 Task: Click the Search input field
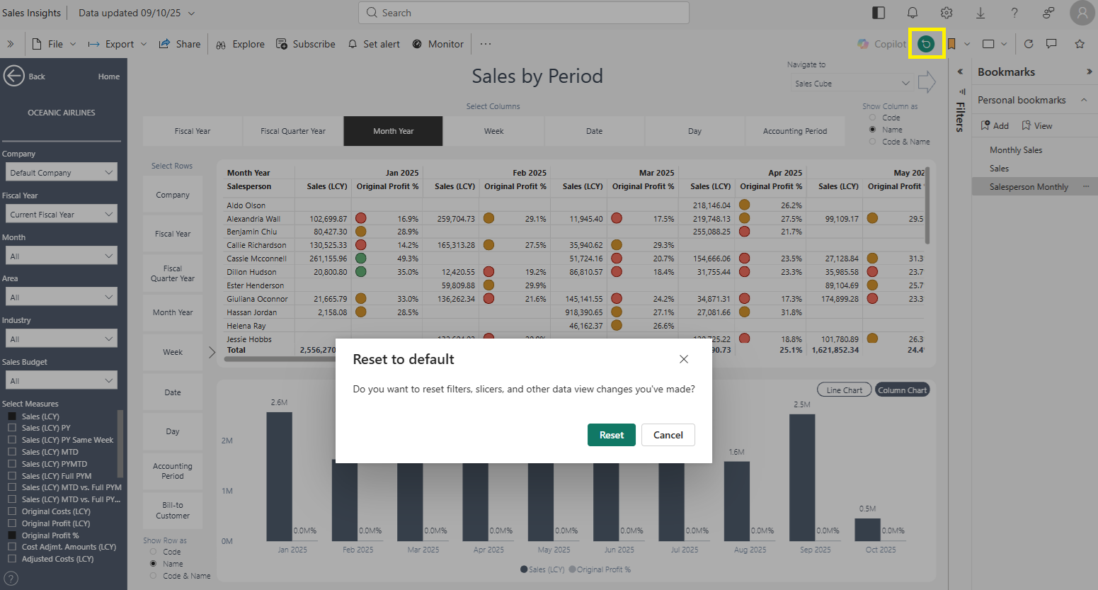click(x=524, y=13)
